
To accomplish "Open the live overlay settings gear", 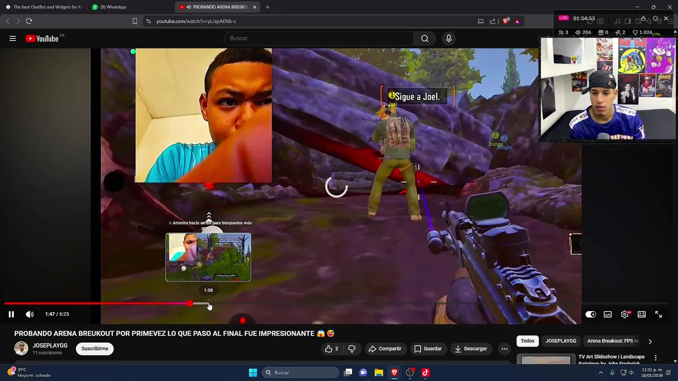I will (x=655, y=18).
